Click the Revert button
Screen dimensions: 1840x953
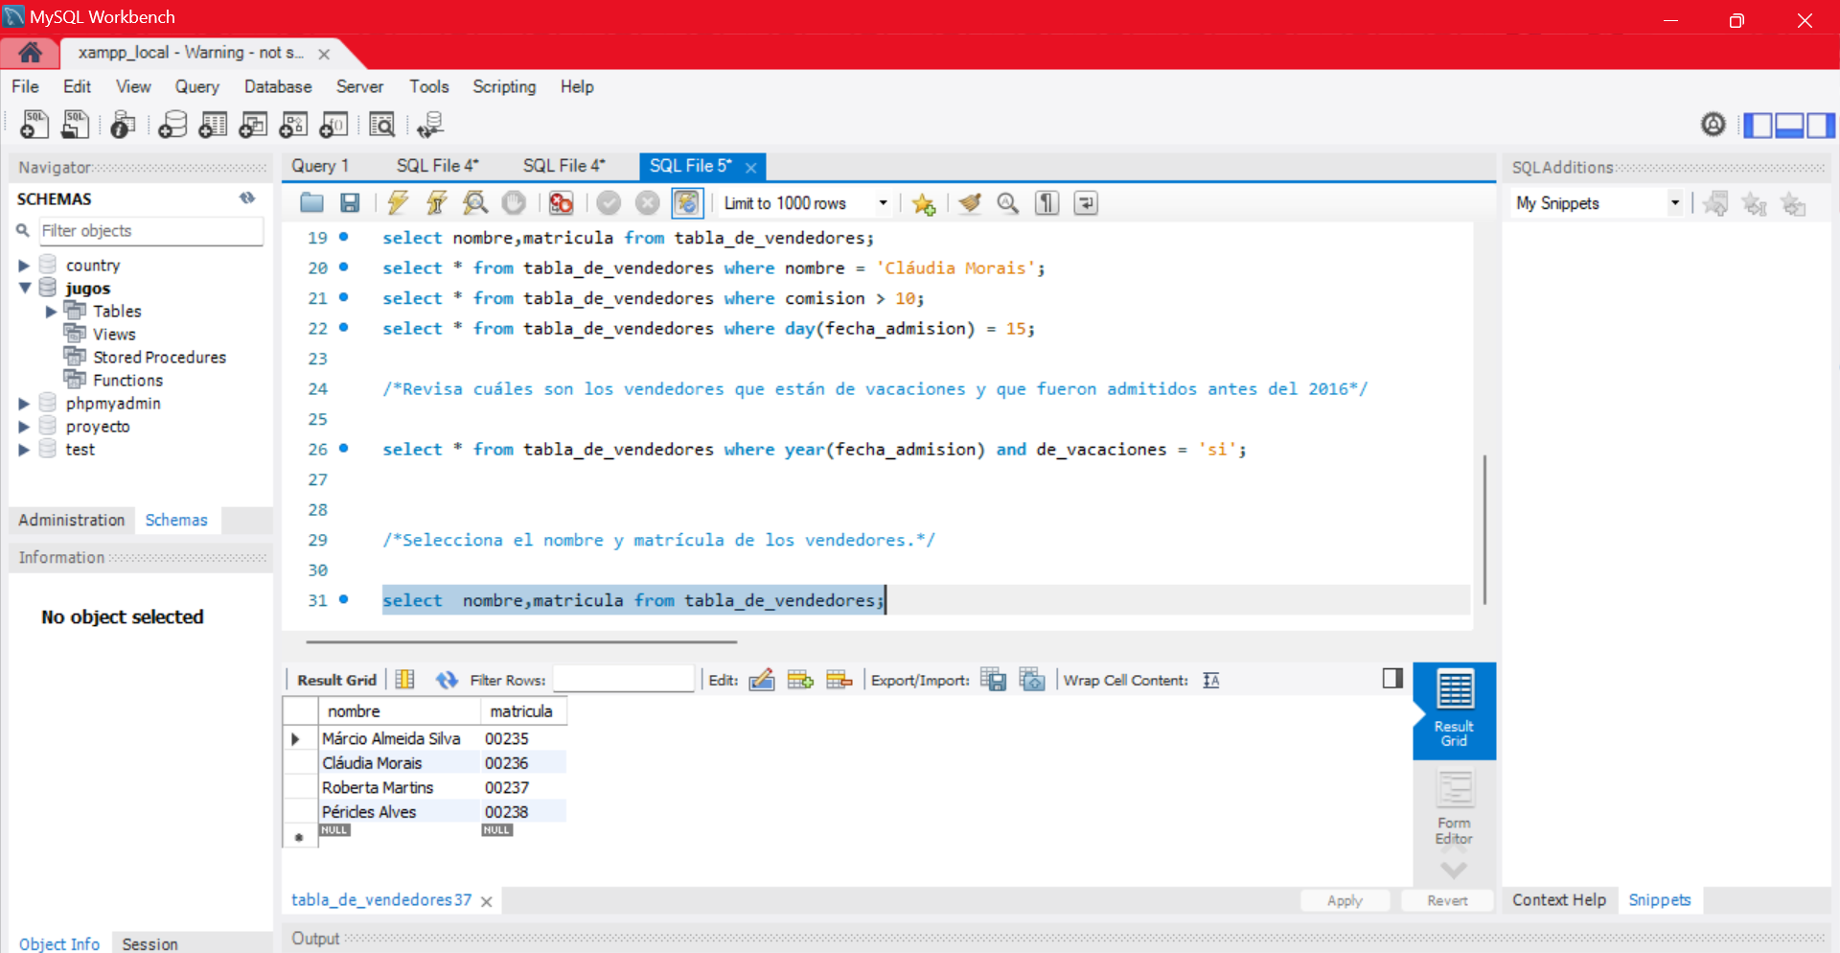tap(1447, 900)
